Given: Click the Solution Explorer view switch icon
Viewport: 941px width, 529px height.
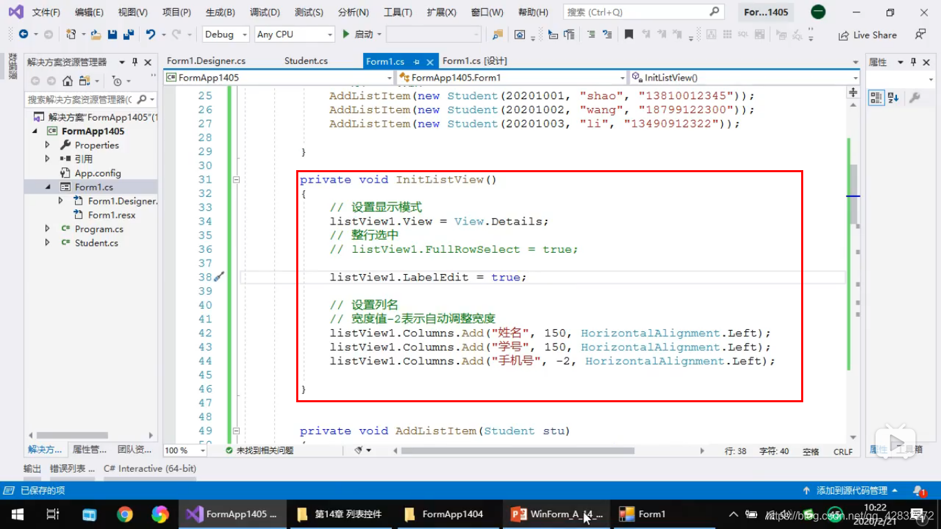Looking at the screenshot, I should click(85, 81).
